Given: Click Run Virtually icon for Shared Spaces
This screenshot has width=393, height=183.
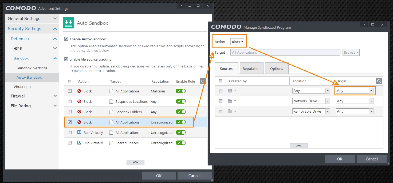Looking at the screenshot, I should pos(79,143).
